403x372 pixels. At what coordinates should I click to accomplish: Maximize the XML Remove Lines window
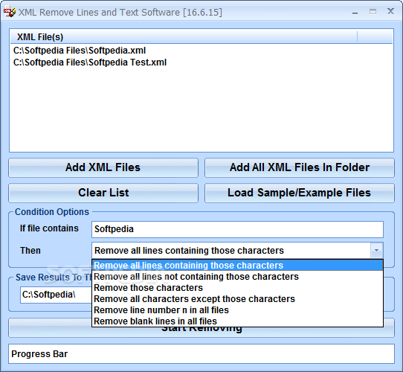point(373,12)
